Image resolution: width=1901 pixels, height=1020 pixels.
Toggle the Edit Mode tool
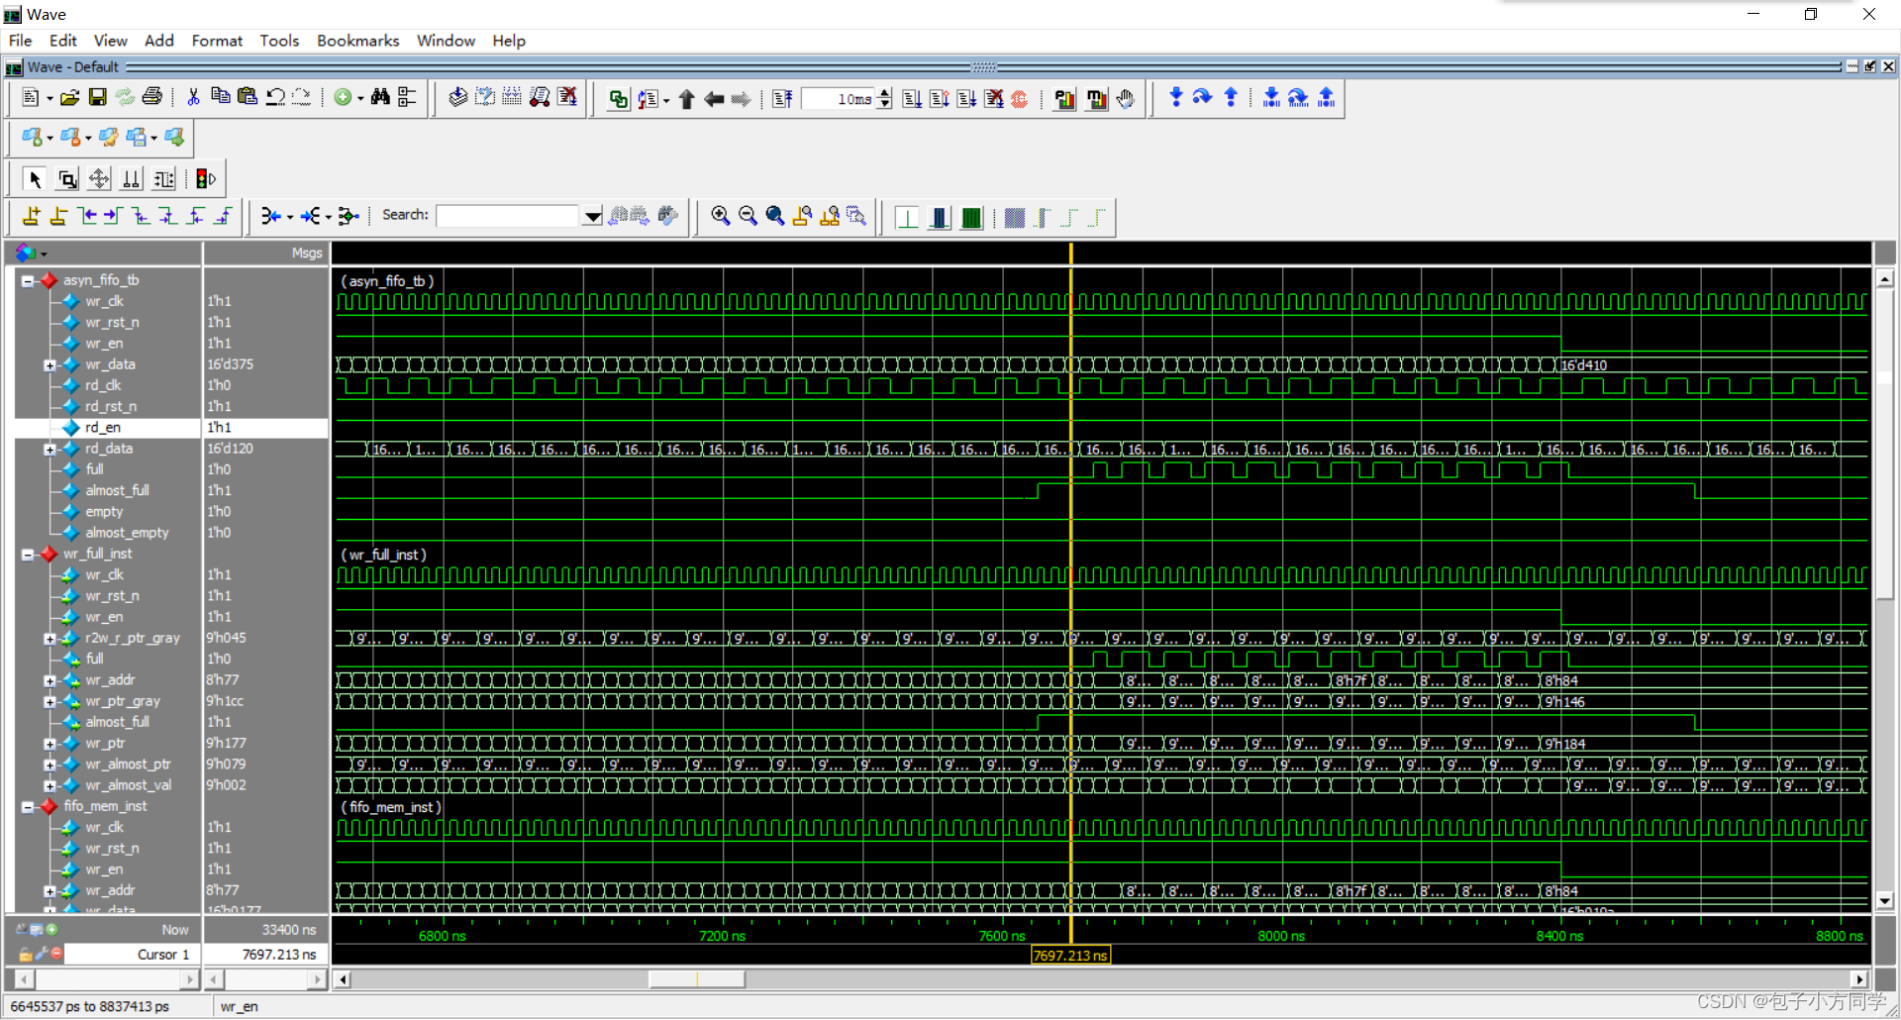point(163,179)
